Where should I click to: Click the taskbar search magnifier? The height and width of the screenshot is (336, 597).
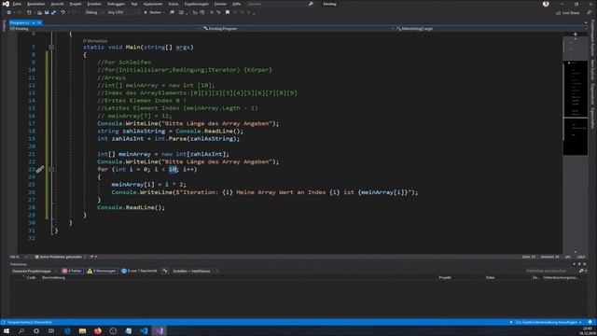(x=21, y=330)
